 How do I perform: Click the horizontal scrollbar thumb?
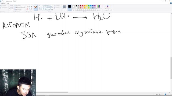pos(52,93)
